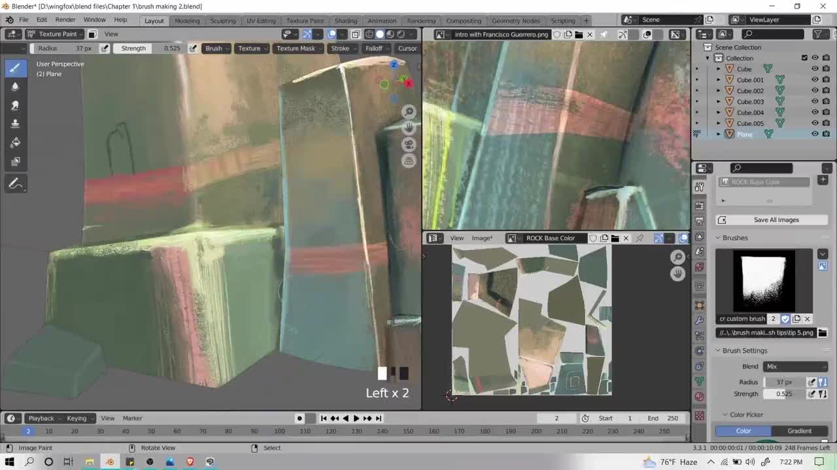
Task: Select the Color mode button
Action: coord(743,431)
